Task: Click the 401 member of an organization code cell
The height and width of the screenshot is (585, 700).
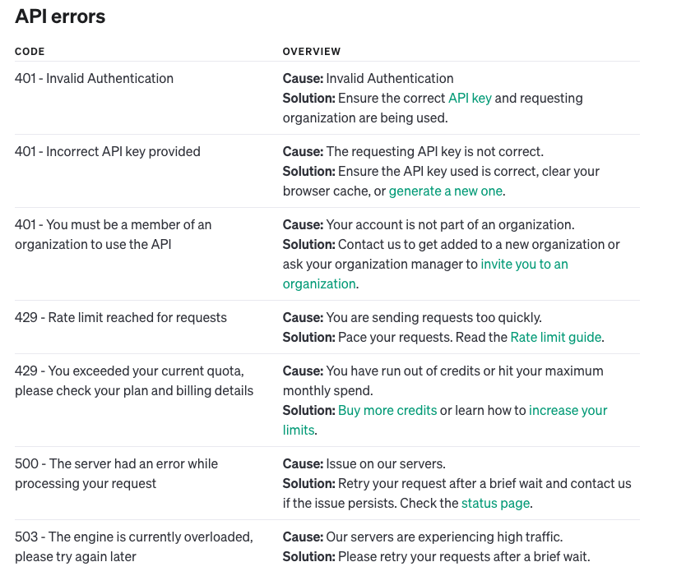Action: (113, 234)
